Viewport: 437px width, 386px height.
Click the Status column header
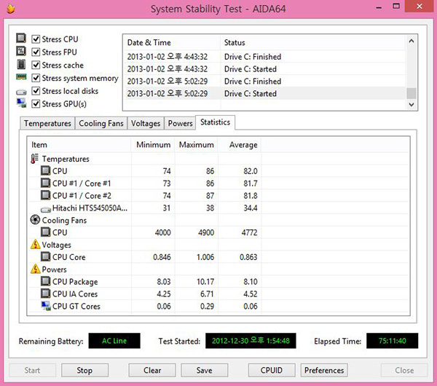312,42
